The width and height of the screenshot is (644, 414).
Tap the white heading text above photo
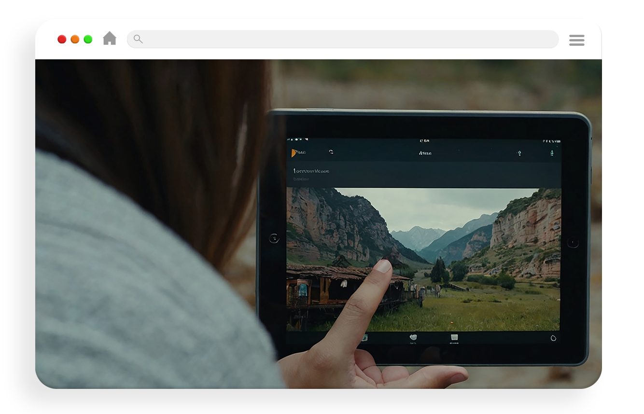[311, 171]
